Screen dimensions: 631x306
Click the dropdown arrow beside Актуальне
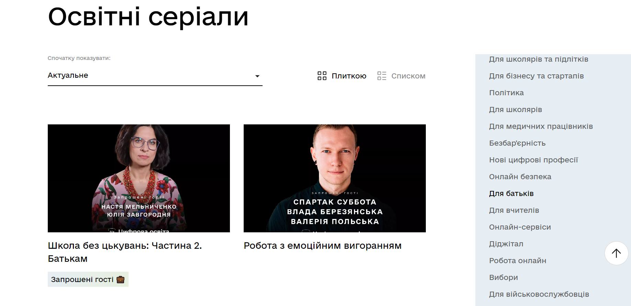(257, 76)
